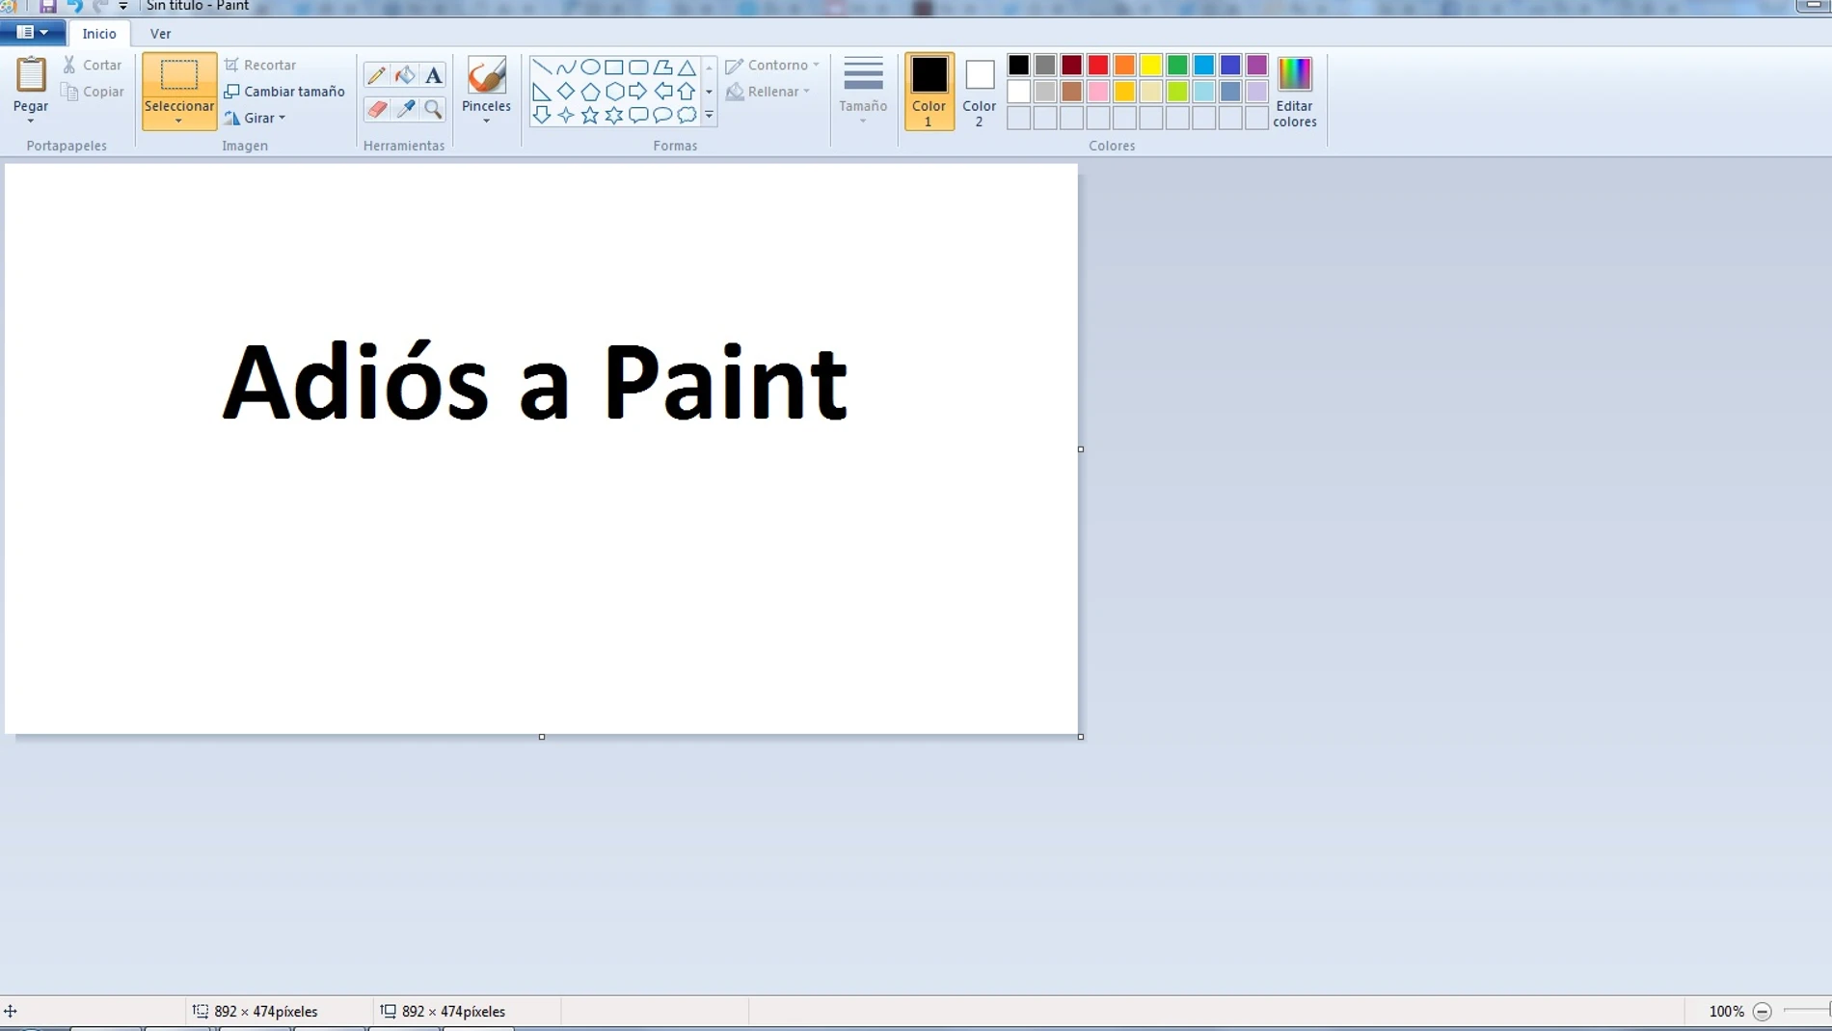Screen dimensions: 1832x1031
Task: Choose the Rounded rectangular callout shape
Action: point(638,116)
